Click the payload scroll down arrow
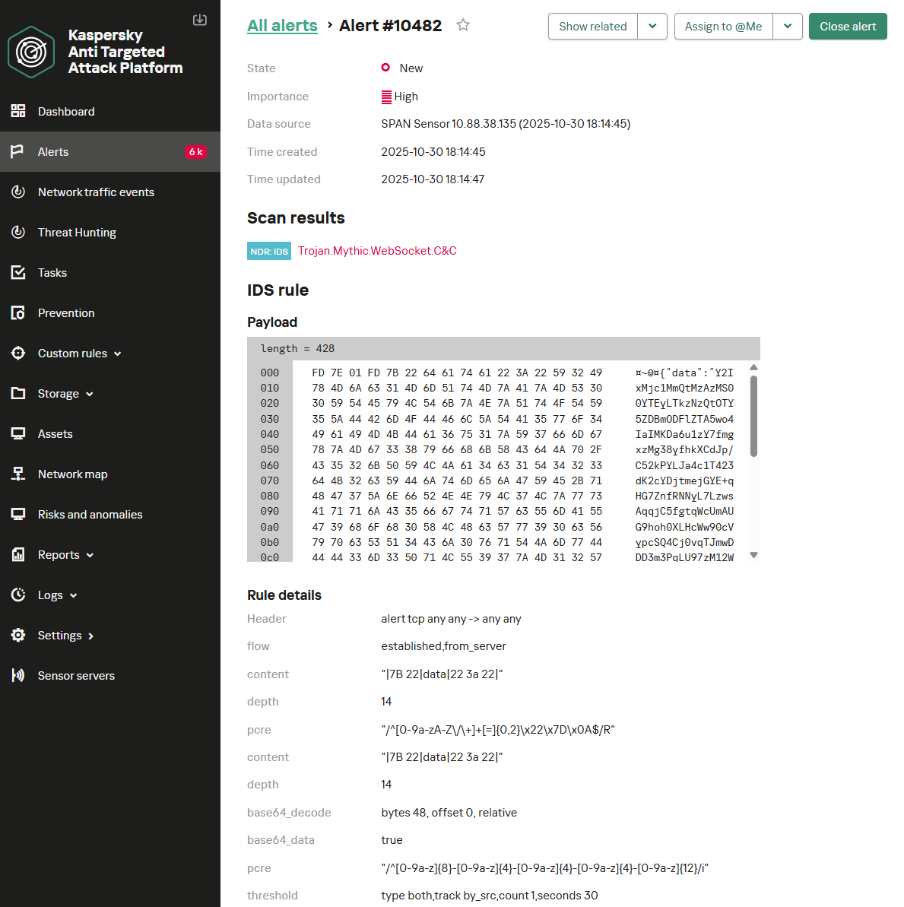The height and width of the screenshot is (907, 904). pos(753,555)
